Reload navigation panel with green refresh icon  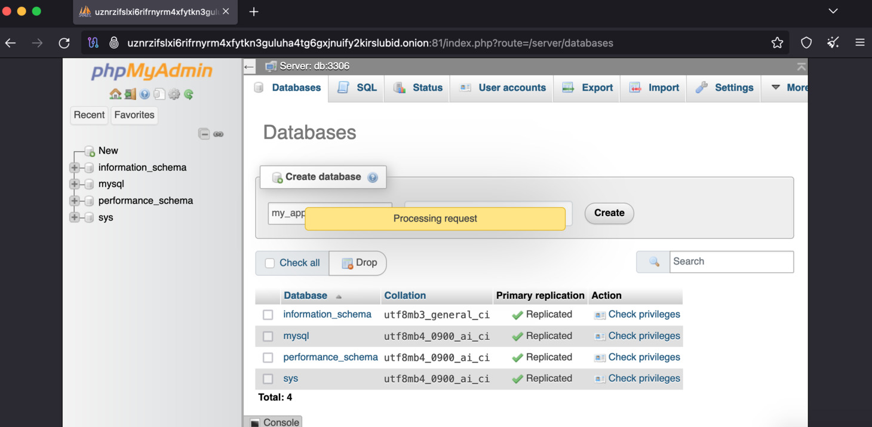point(189,94)
